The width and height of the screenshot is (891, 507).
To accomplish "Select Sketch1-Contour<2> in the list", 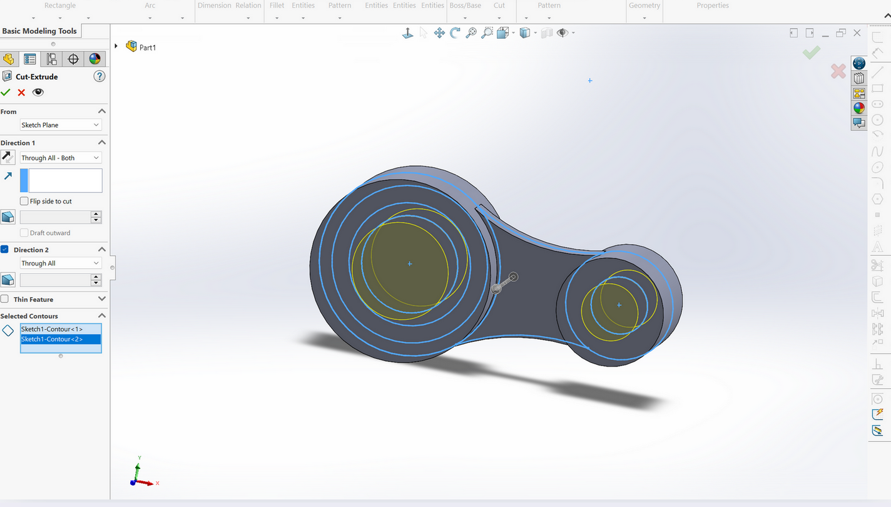I will [61, 339].
